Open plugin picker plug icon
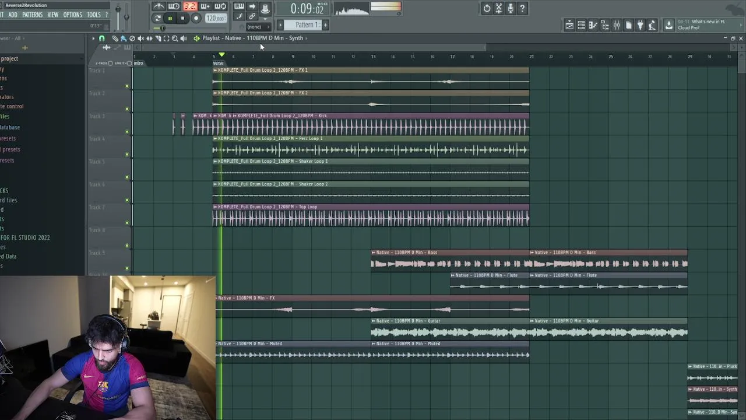The height and width of the screenshot is (420, 746). pyautogui.click(x=640, y=25)
